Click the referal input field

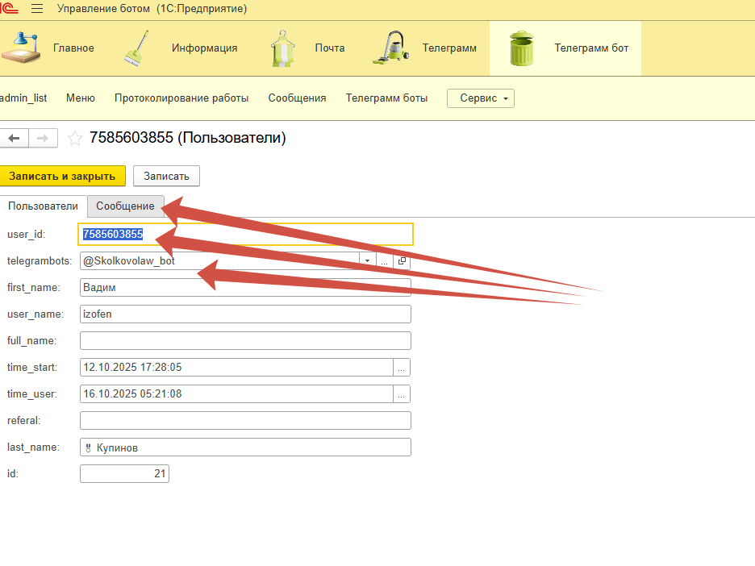click(245, 421)
